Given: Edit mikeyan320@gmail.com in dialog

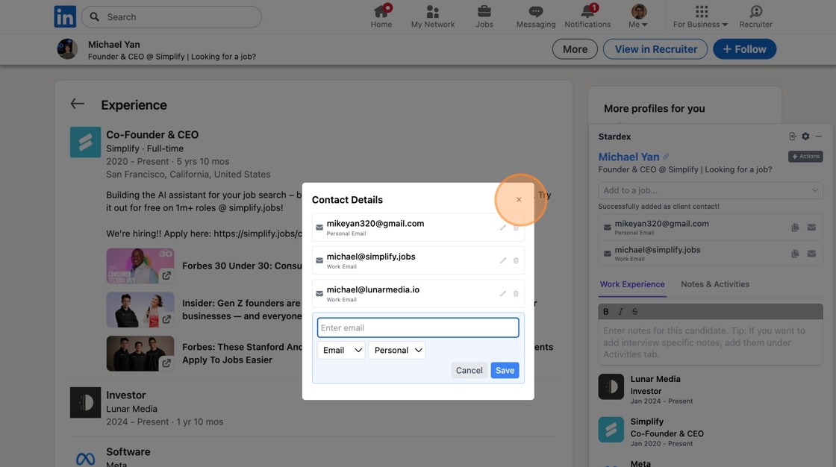Looking at the screenshot, I should (503, 228).
